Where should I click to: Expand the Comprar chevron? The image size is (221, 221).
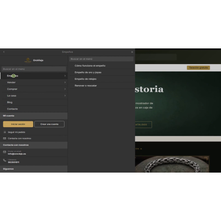(x=65, y=89)
